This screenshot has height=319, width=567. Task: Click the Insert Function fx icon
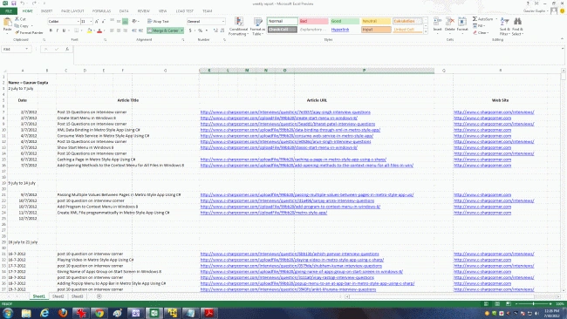coord(67,49)
